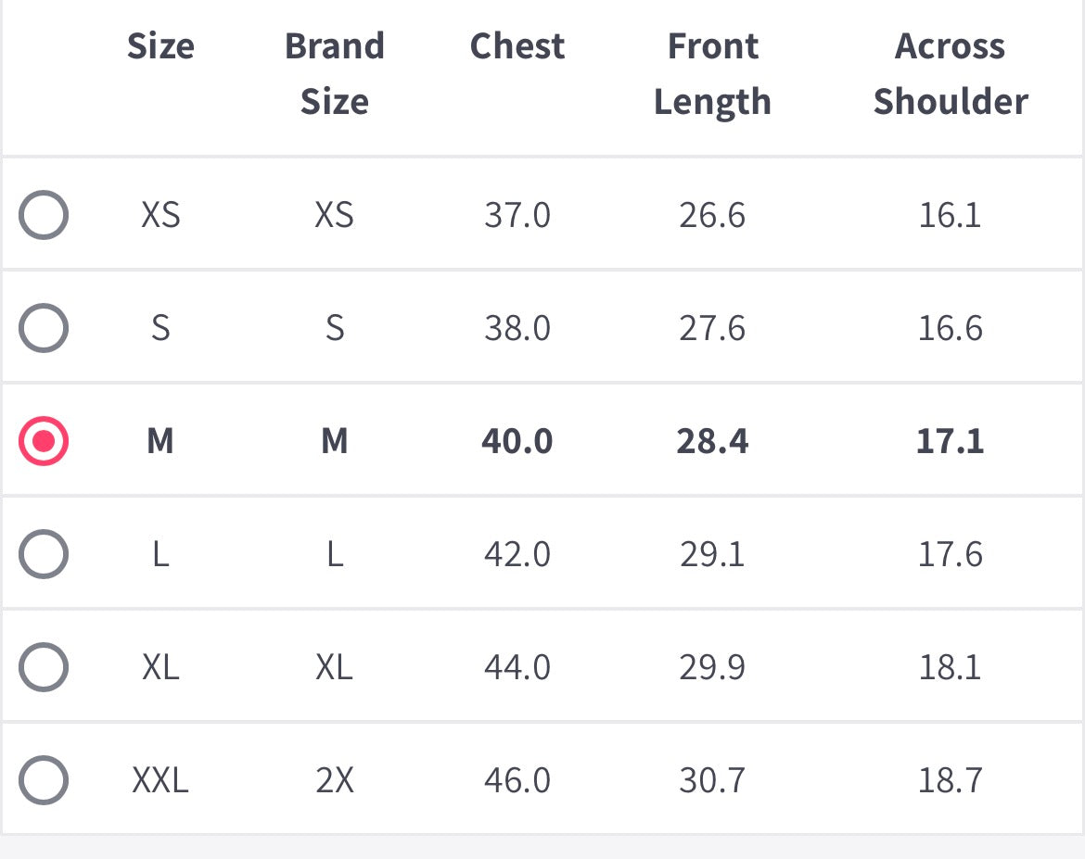Click the 37.0 chest measurement

pos(517,215)
